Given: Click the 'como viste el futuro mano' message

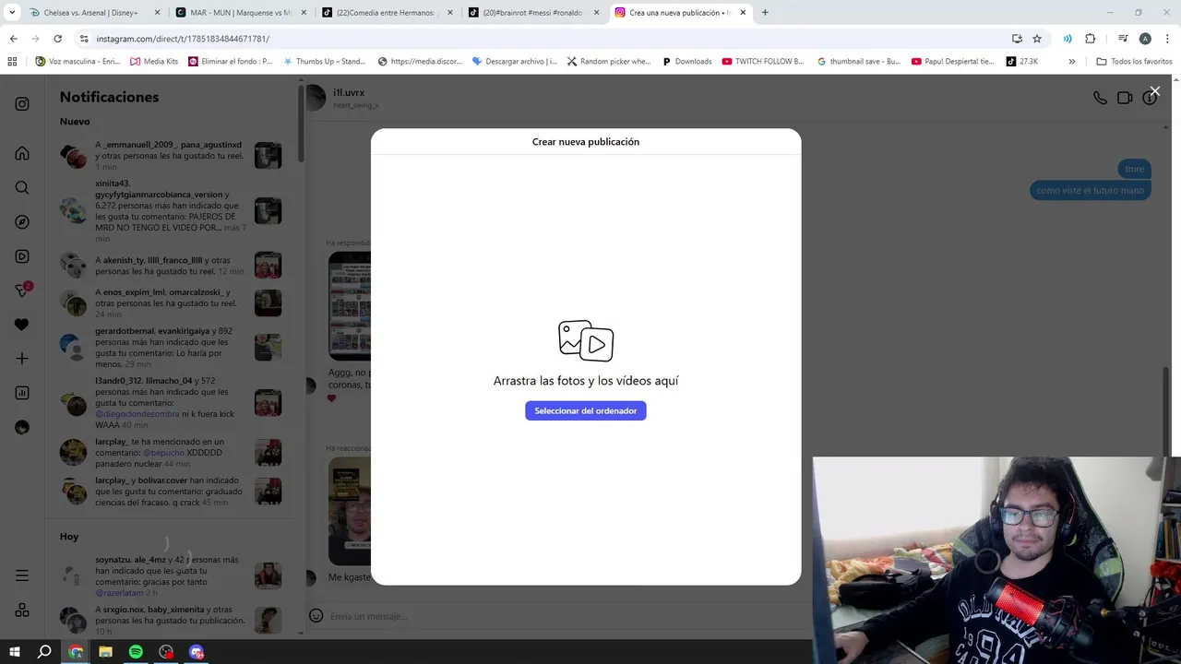Looking at the screenshot, I should 1090,191.
